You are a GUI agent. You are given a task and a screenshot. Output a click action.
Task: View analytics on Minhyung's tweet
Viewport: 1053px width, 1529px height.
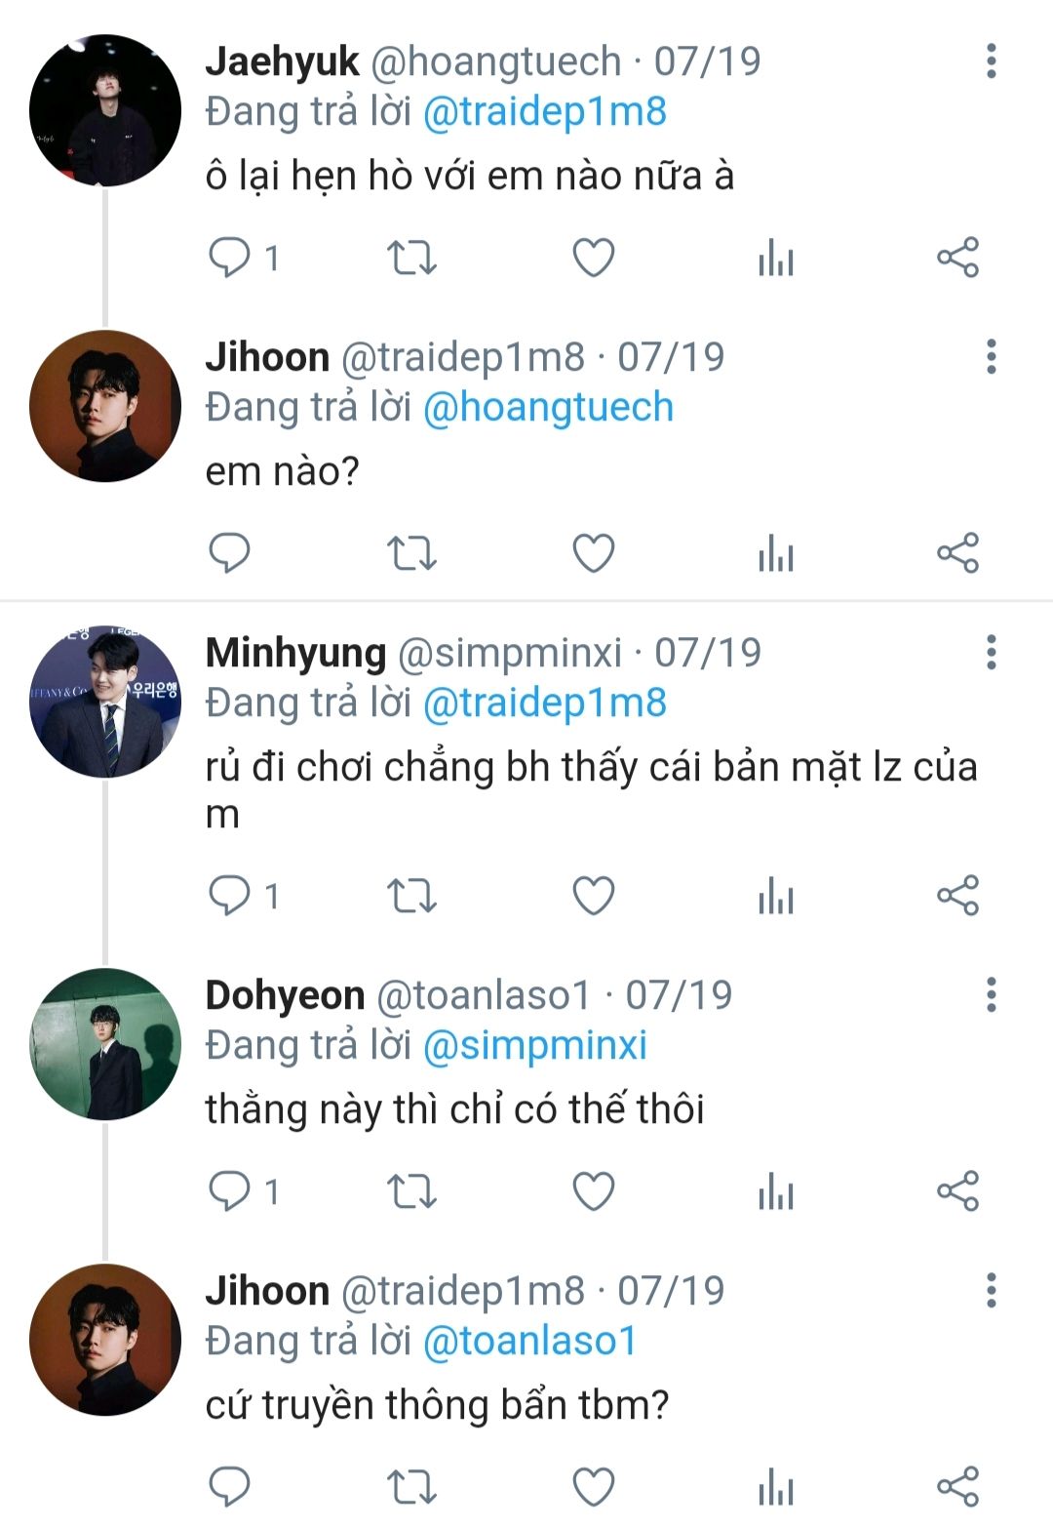[x=776, y=896]
